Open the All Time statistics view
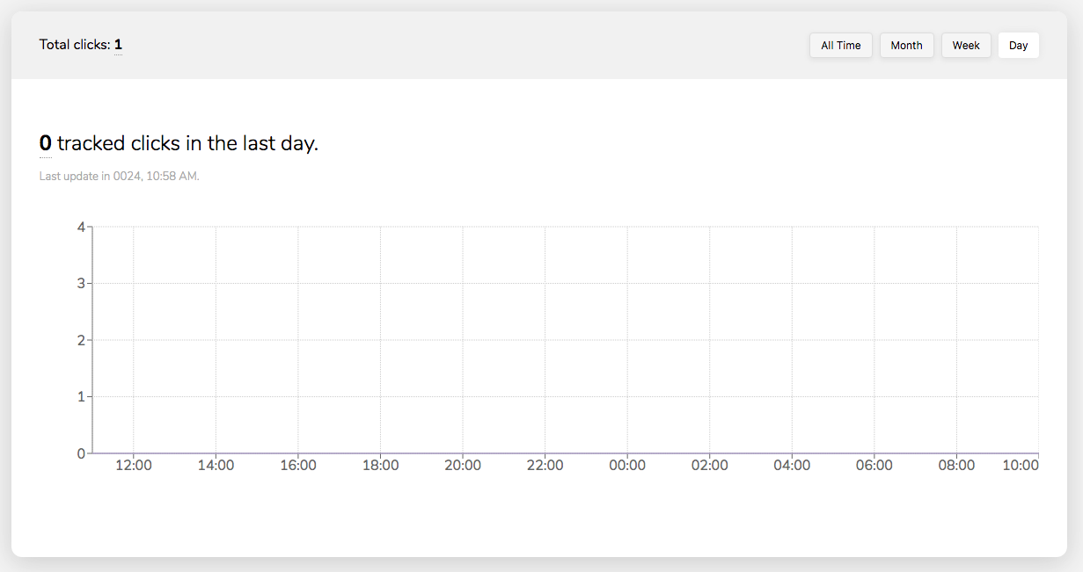The width and height of the screenshot is (1083, 572). point(840,45)
